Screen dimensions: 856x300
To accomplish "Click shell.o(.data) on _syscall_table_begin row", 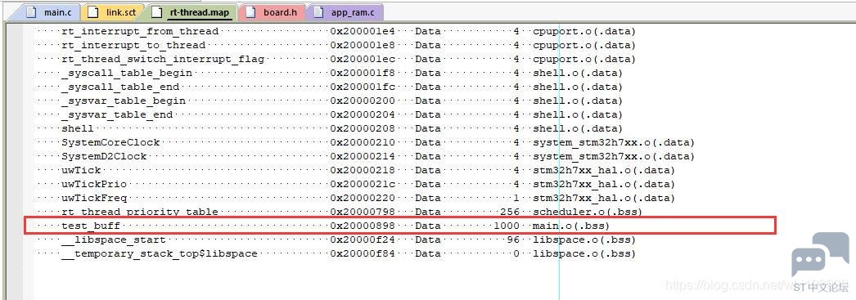I will pos(578,73).
